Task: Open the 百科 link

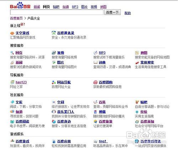Action: pyautogui.click(x=102, y=102)
